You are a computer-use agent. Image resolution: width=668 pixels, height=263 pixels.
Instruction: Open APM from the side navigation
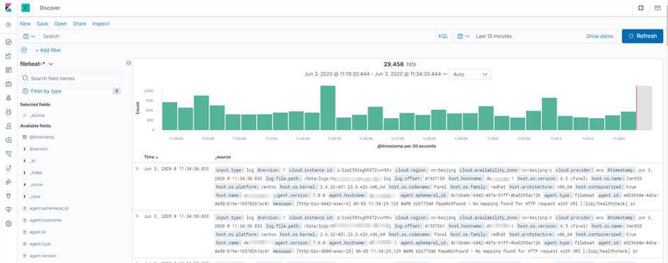point(8,154)
